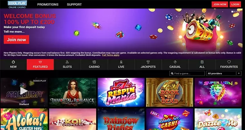Open the All providers dropdown
This screenshot has height=130, width=245.
[x=224, y=73]
